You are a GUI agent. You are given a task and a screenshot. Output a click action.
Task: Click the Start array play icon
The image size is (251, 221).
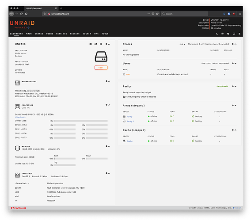coord(91,44)
